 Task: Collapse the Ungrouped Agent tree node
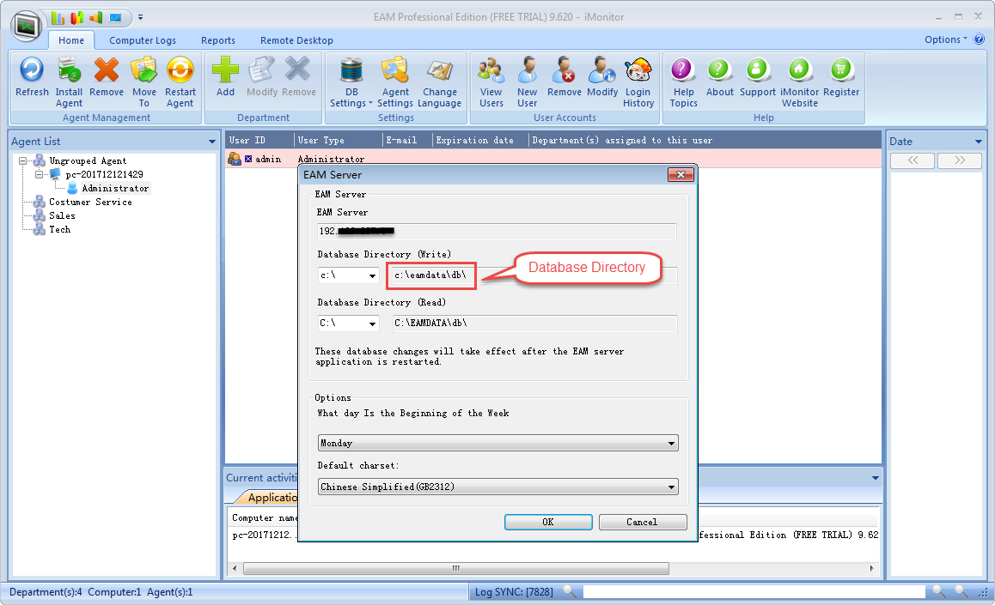click(x=23, y=160)
